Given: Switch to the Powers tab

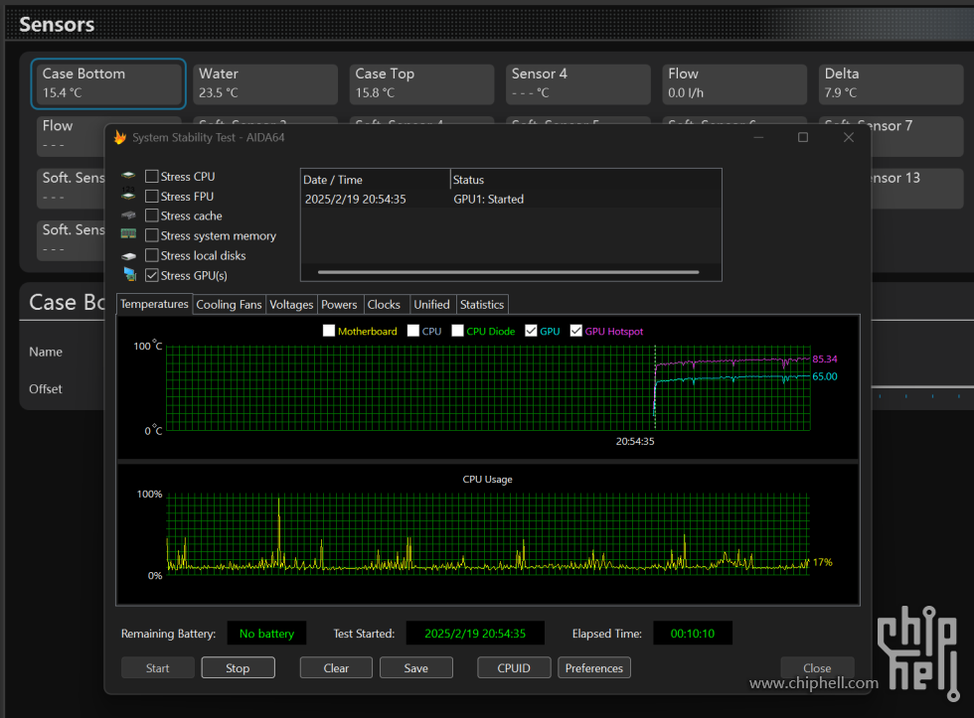Looking at the screenshot, I should pyautogui.click(x=339, y=305).
